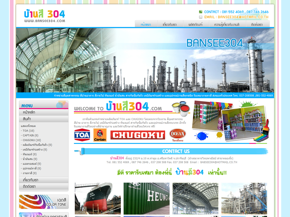Viewport: 290px width, 217px height.
Task: Click the CHUGOKU red logo banner
Action: 138,135
